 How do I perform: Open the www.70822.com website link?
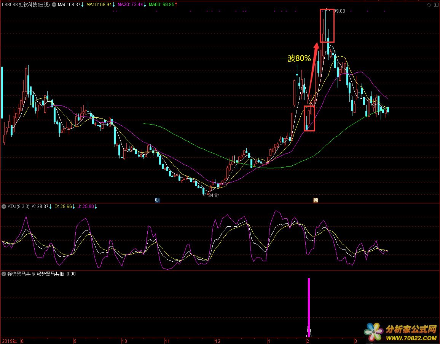411,338
